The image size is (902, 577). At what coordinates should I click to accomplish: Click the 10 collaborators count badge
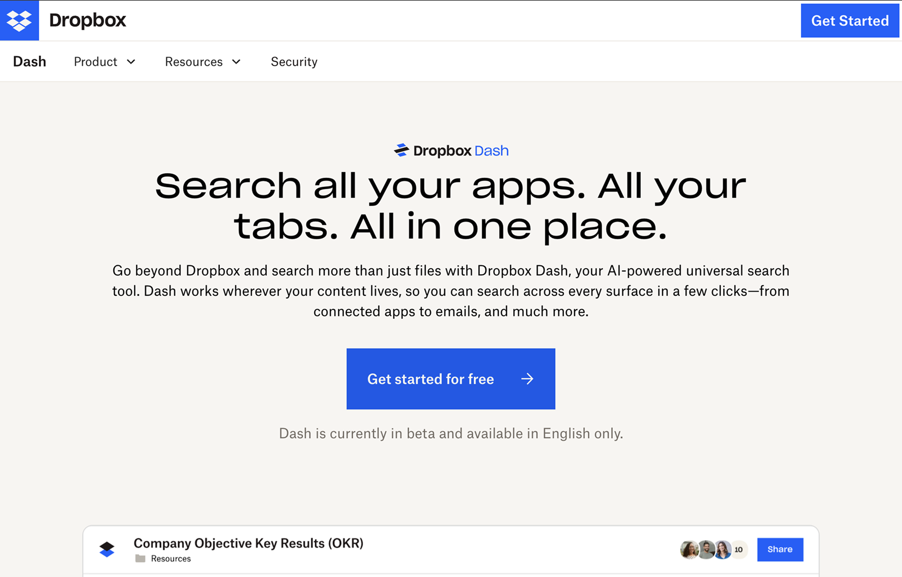739,550
